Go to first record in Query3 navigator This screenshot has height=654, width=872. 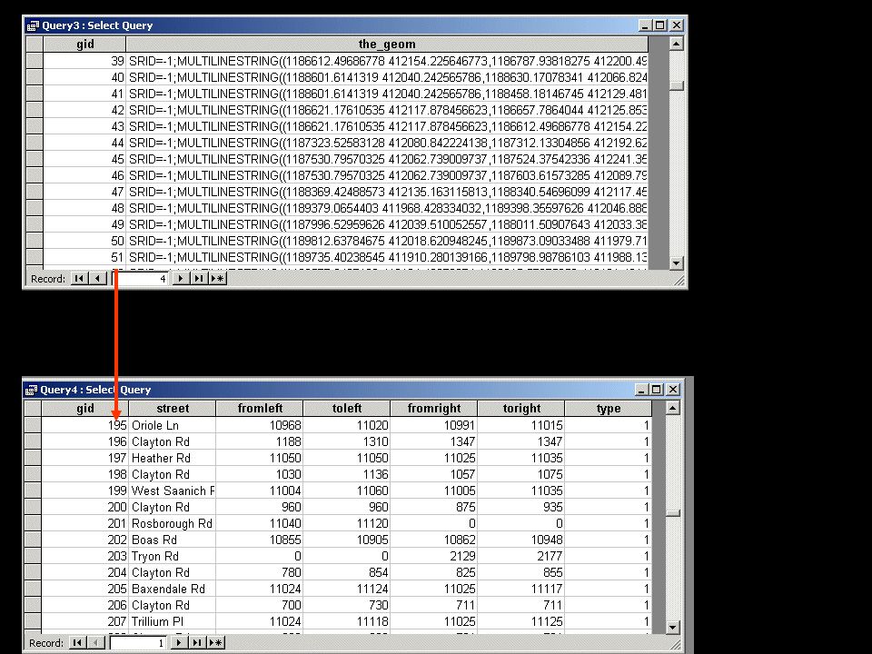click(x=79, y=279)
